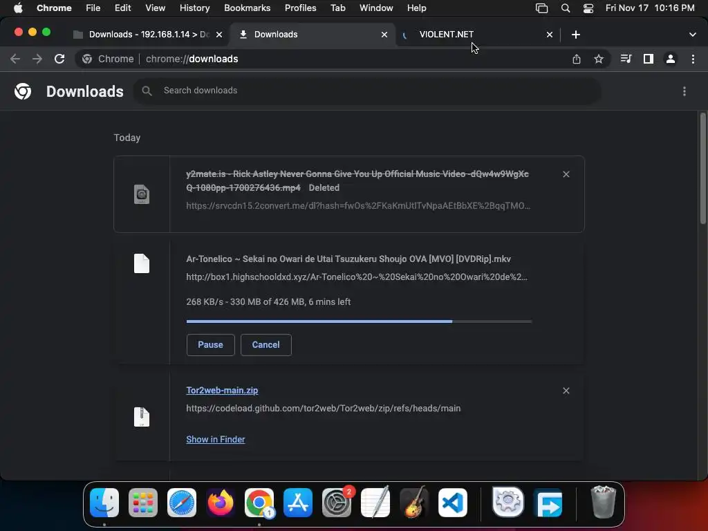The height and width of the screenshot is (531, 708).
Task: Open the profile avatar icon
Action: [x=671, y=59]
